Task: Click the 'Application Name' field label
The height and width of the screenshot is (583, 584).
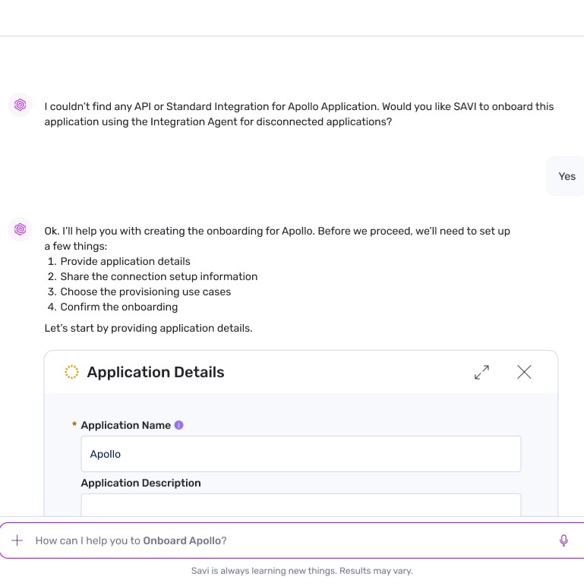Action: 126,425
